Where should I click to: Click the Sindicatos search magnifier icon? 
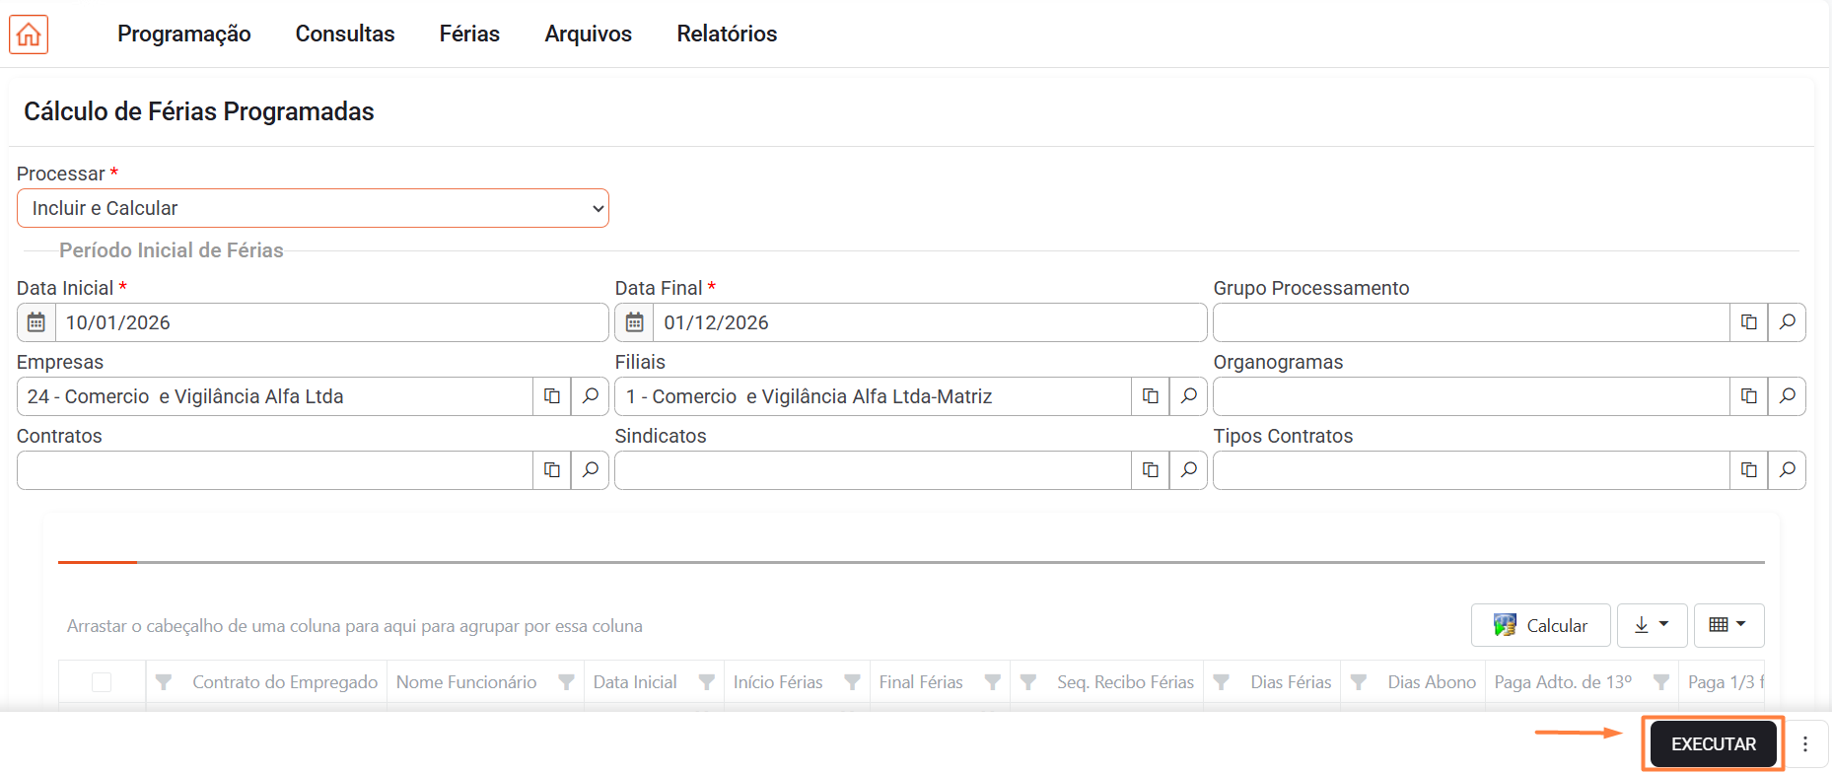tap(1188, 470)
